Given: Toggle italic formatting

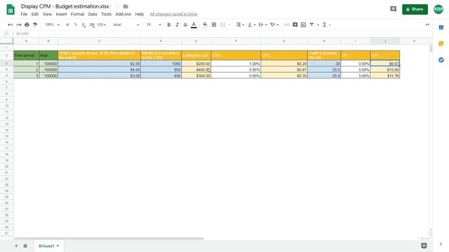Looking at the screenshot, I should (177, 25).
